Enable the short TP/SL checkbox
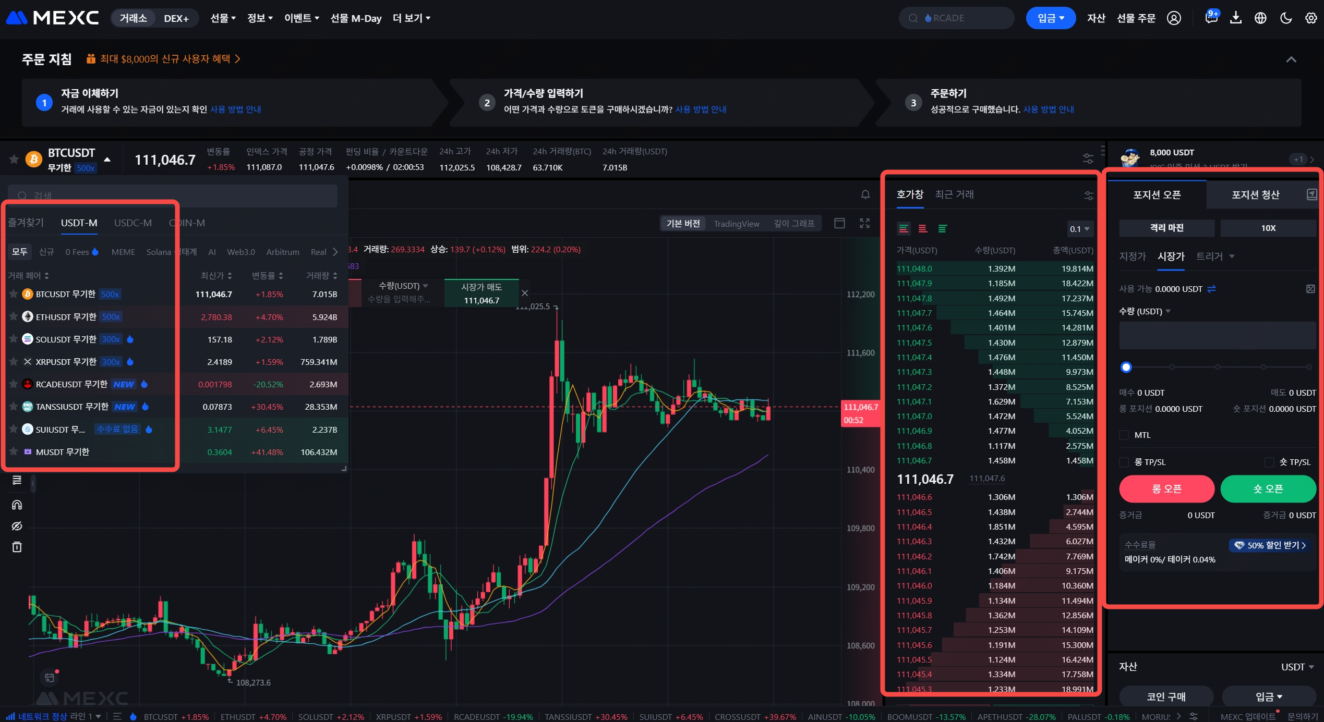Viewport: 1324px width, 722px height. 1269,462
